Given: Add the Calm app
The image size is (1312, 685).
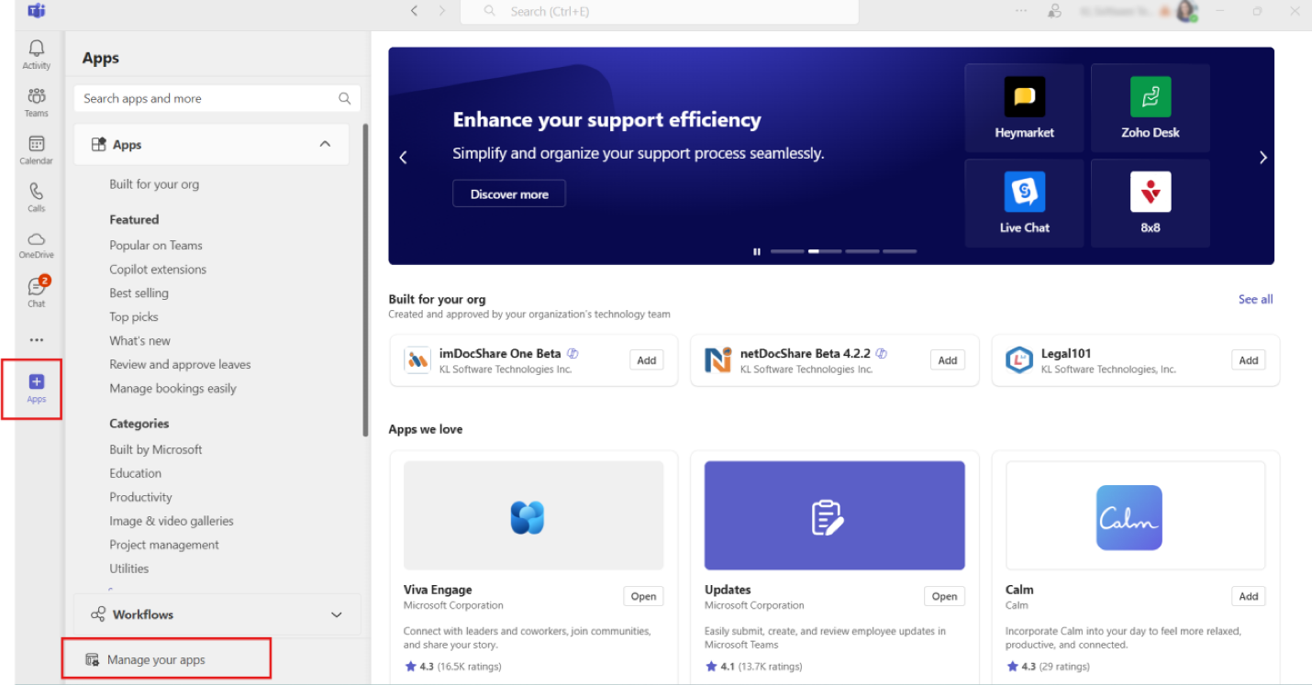Looking at the screenshot, I should tap(1249, 596).
